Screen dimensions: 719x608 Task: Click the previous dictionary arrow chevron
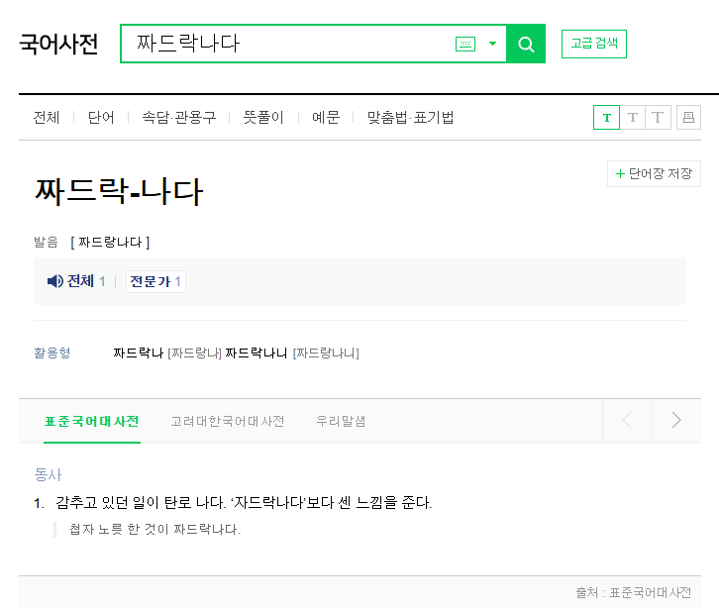[627, 421]
